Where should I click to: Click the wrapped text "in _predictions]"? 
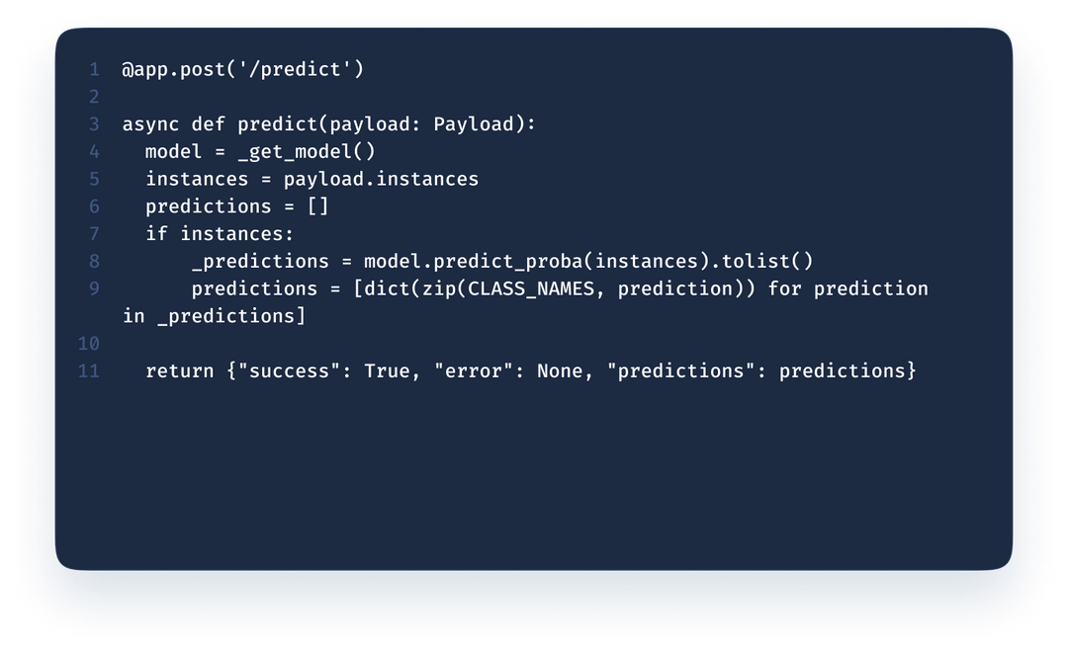[214, 316]
